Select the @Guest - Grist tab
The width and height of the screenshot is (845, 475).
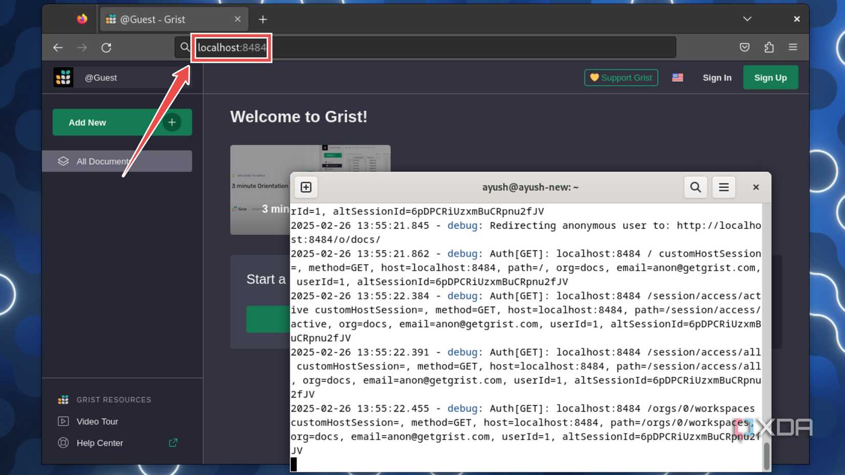174,19
